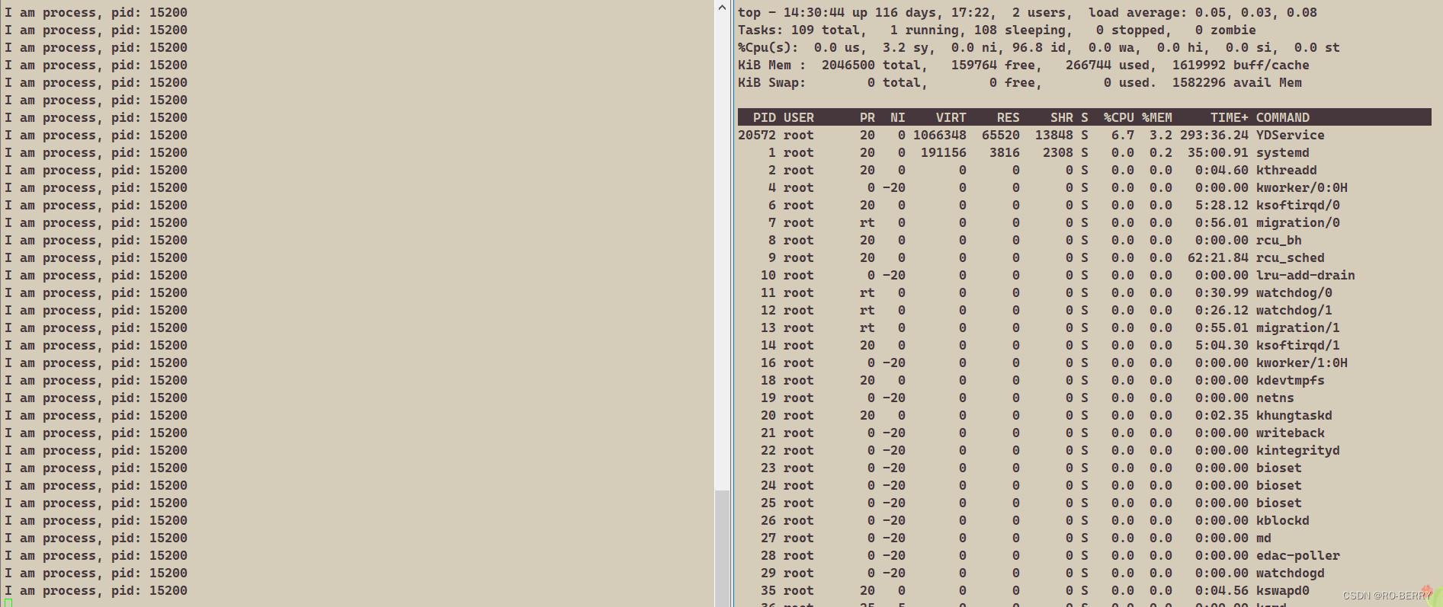This screenshot has height=607, width=1443.
Task: Click the kblockd command
Action: click(x=1282, y=520)
